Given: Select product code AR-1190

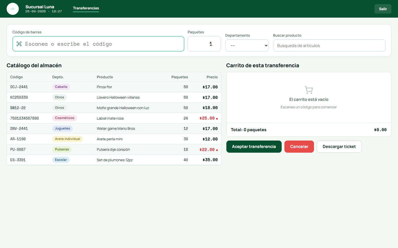Looking at the screenshot, I should coord(18,139).
